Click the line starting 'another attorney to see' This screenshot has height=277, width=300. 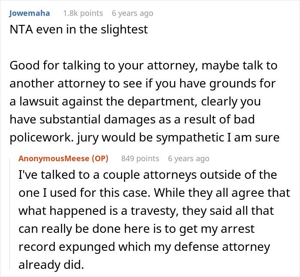pyautogui.click(x=143, y=84)
